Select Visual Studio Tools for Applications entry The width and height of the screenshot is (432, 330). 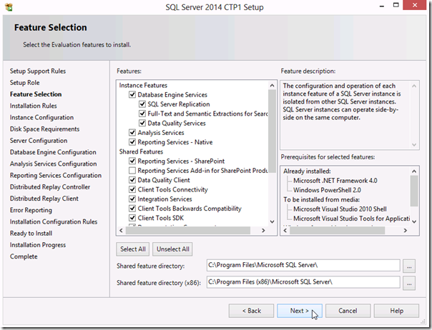(x=352, y=219)
